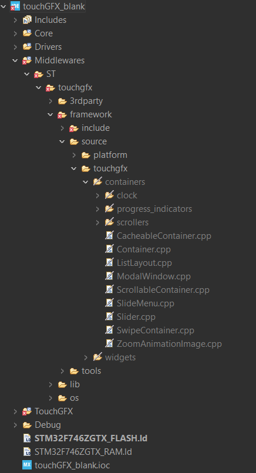This screenshot has height=473, width=256.
Task: Select STM32F746ZGTX_RAM.ld file name
Action: (x=83, y=452)
